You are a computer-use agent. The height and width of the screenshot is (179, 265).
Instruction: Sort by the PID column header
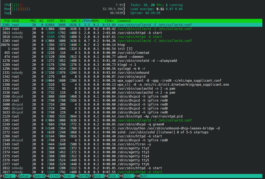[7, 21]
